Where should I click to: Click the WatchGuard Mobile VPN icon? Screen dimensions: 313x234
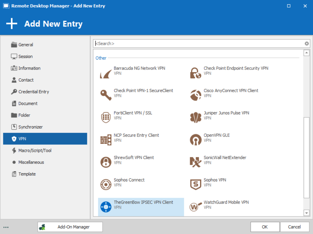coord(196,207)
